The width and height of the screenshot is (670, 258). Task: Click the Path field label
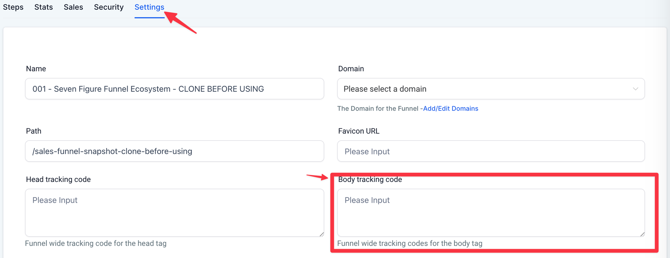33,131
